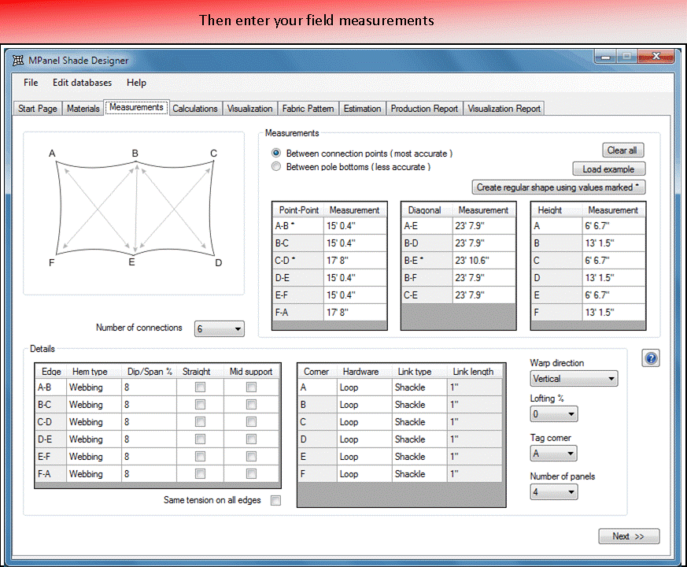Click the blue help question mark icon
The image size is (687, 567).
(x=651, y=358)
